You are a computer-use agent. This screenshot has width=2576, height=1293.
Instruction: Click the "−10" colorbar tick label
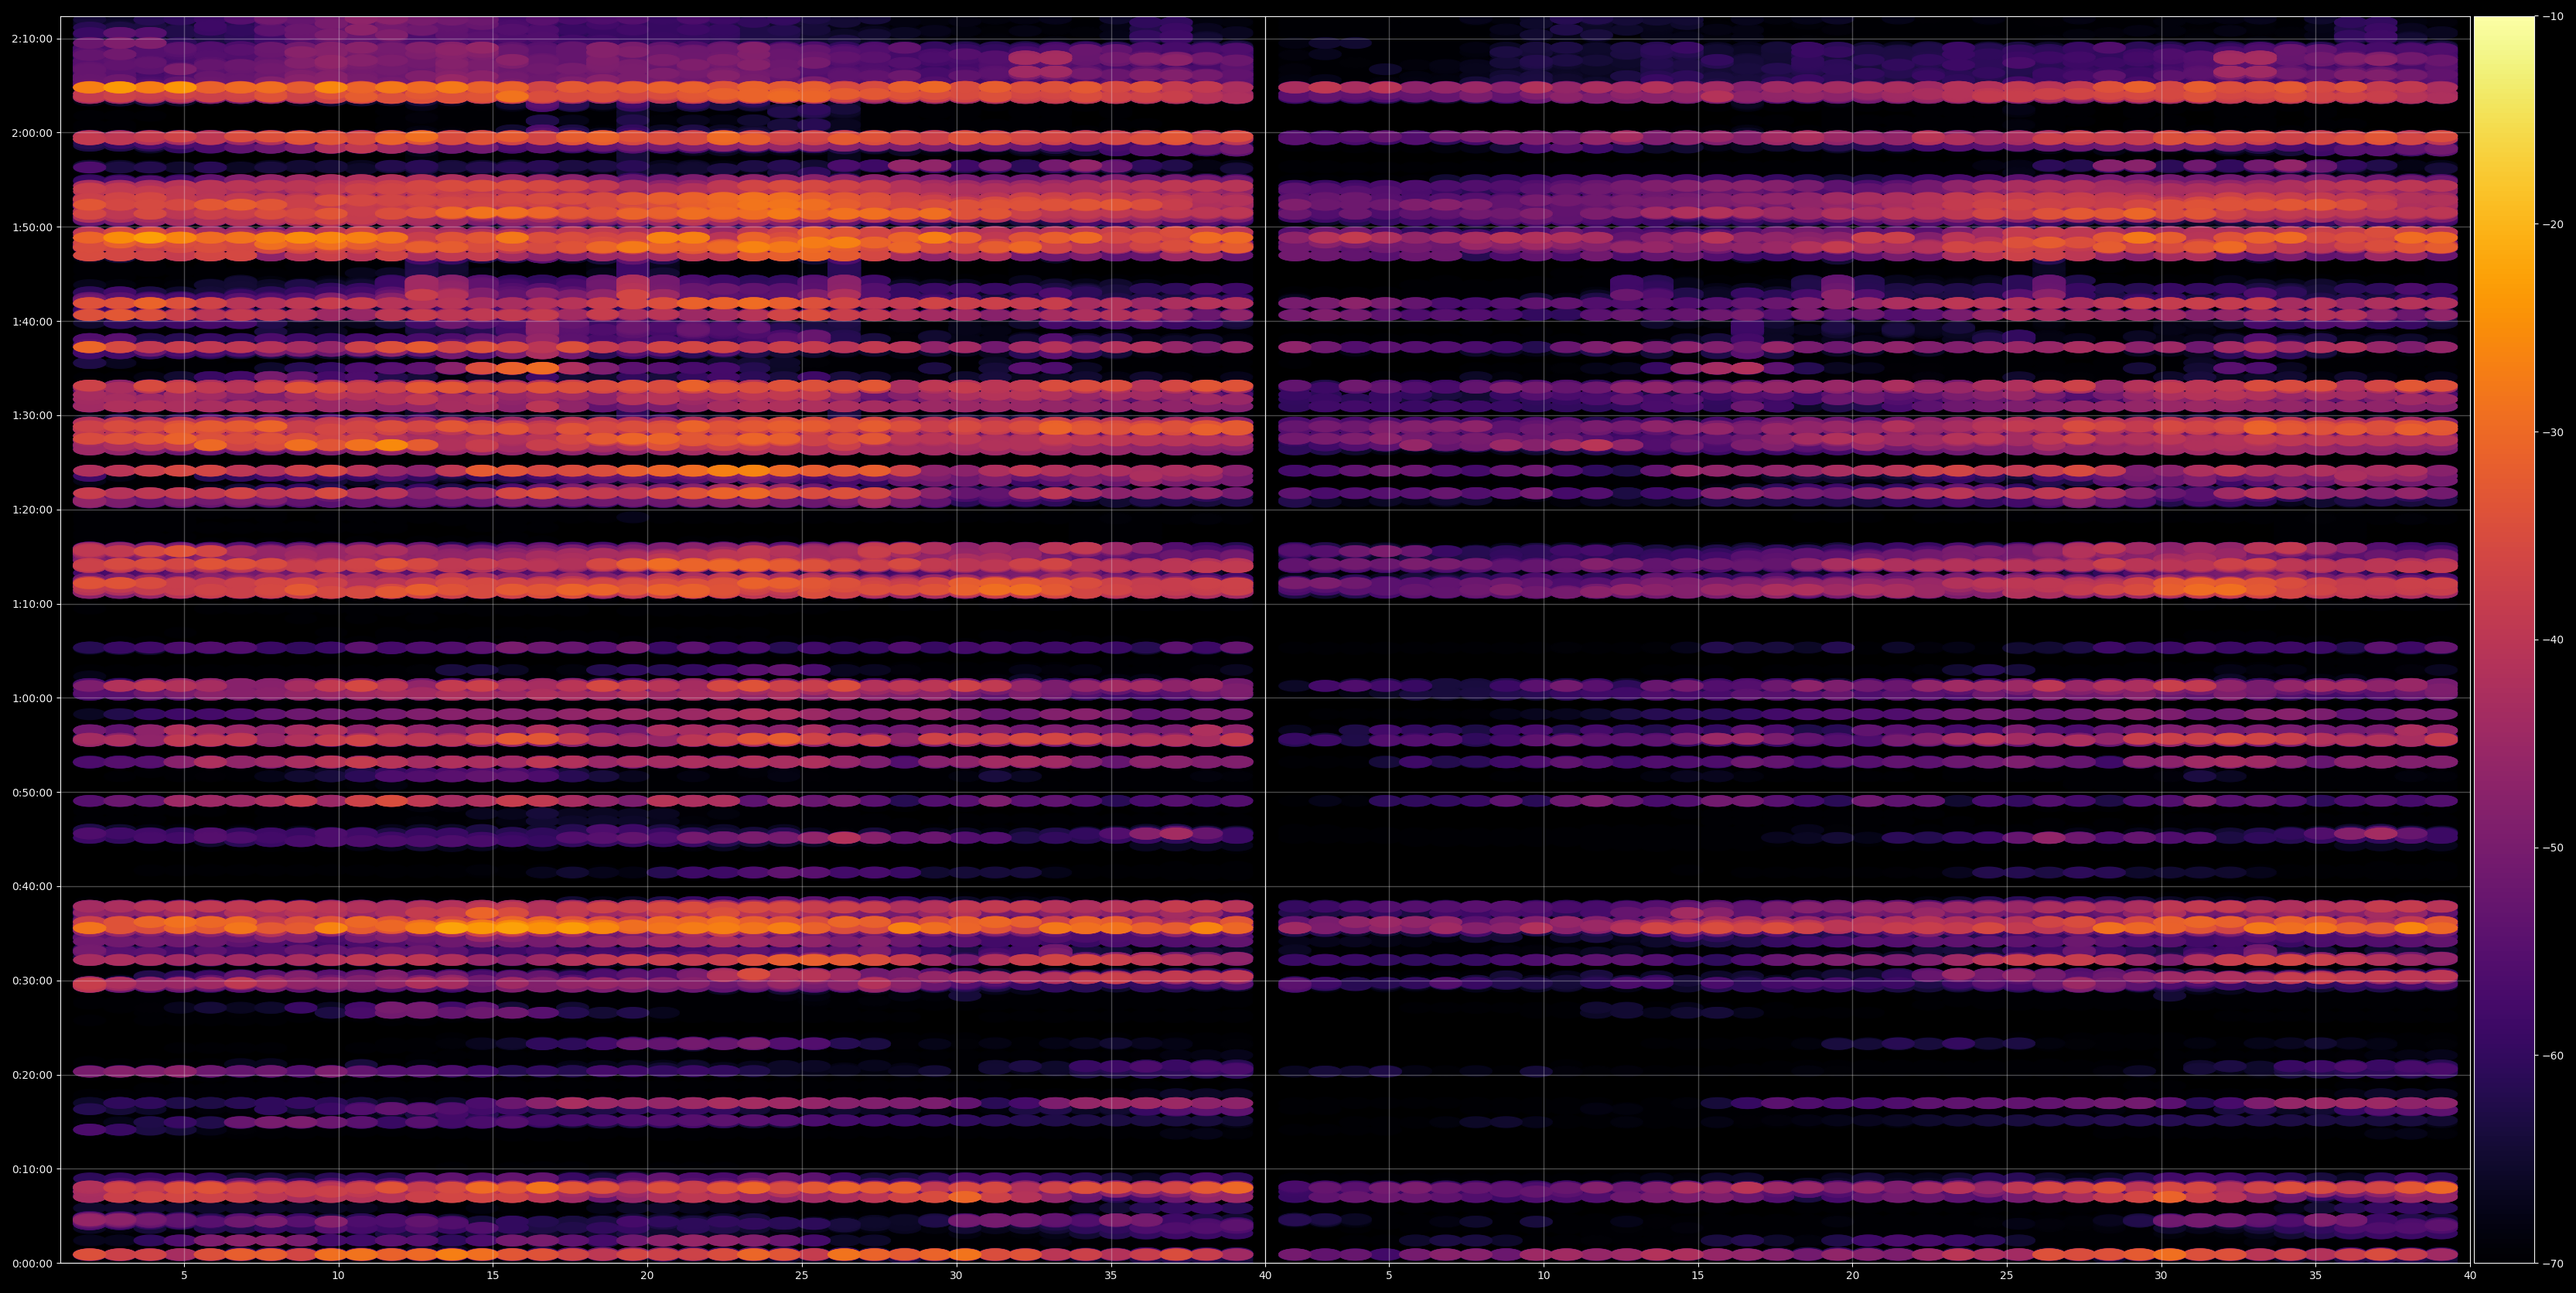pos(2553,16)
